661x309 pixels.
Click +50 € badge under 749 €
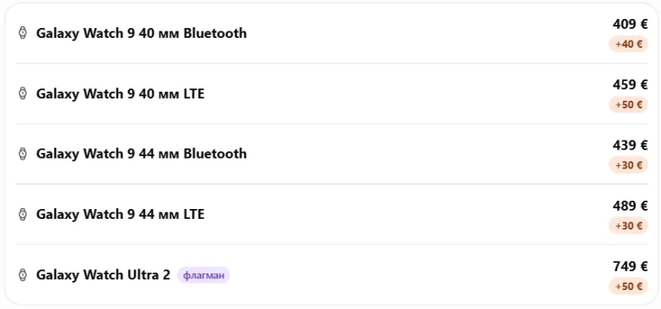[628, 286]
